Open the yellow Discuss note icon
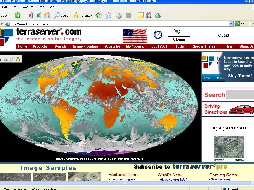Screen dimensions: 254x190 click(x=140, y=15)
